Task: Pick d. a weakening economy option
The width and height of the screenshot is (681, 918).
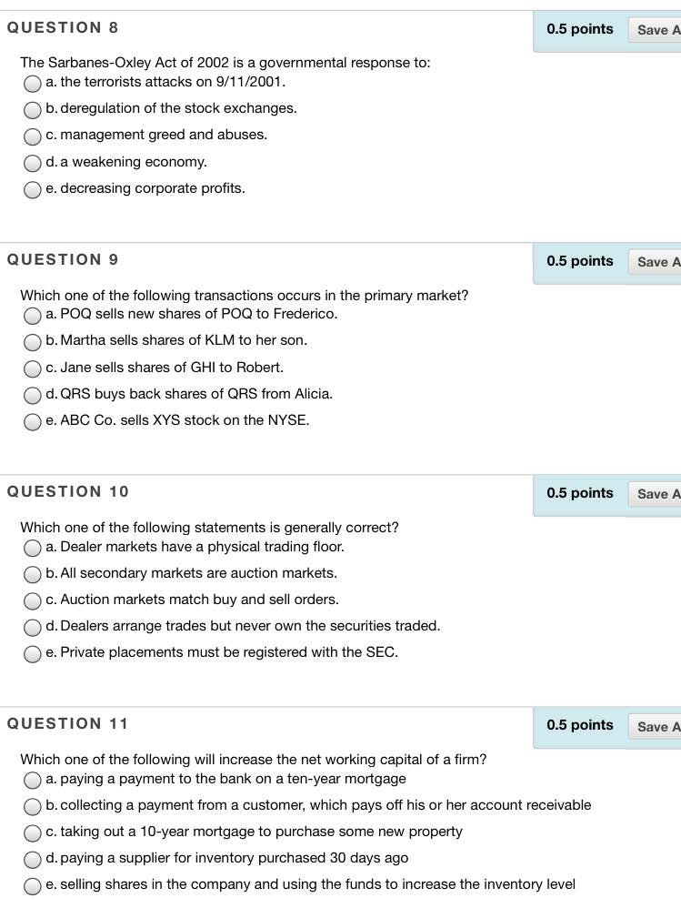Action: [x=32, y=164]
